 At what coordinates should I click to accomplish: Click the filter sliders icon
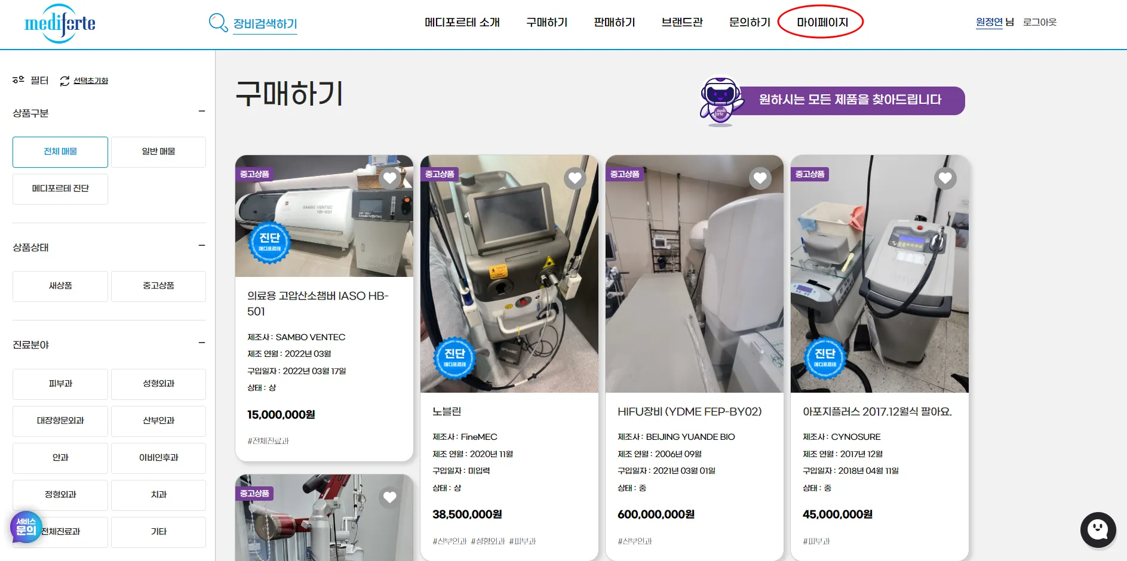(x=19, y=80)
